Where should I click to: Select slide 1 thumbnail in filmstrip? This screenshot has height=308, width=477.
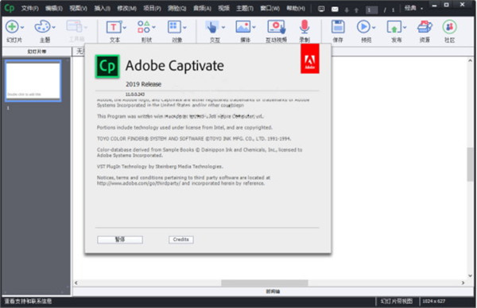tap(33, 80)
